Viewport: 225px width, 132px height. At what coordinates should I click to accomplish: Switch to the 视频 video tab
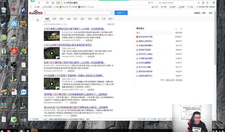pos(90,19)
